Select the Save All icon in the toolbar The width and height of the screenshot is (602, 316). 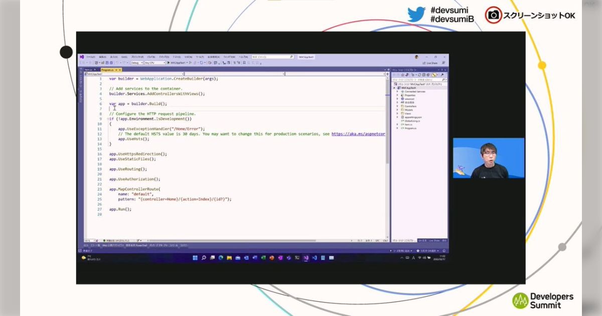click(x=112, y=63)
